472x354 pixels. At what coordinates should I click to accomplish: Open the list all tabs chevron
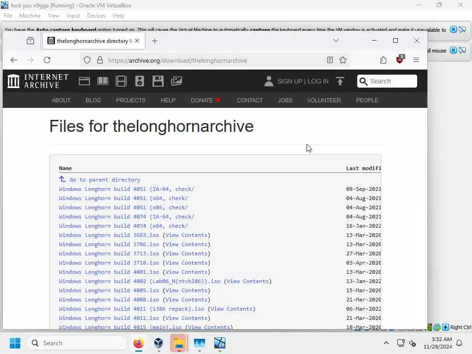point(336,41)
